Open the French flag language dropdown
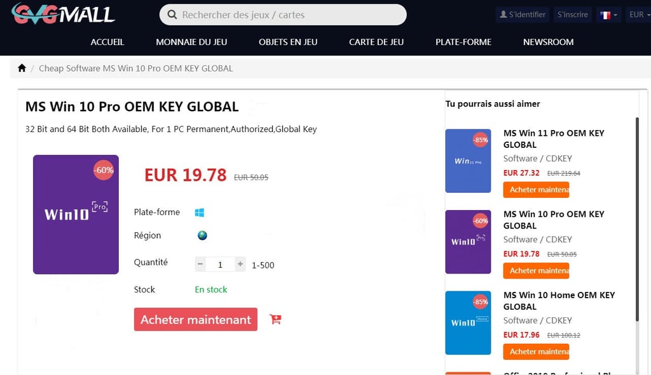This screenshot has height=375, width=651. 608,15
